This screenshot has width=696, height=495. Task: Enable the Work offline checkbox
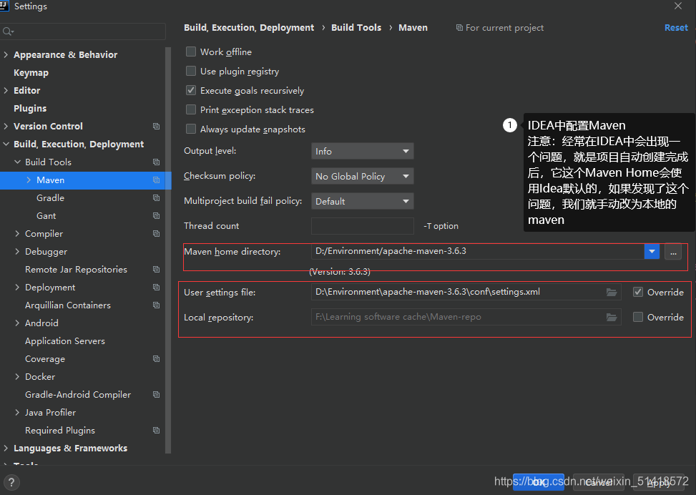tap(191, 52)
